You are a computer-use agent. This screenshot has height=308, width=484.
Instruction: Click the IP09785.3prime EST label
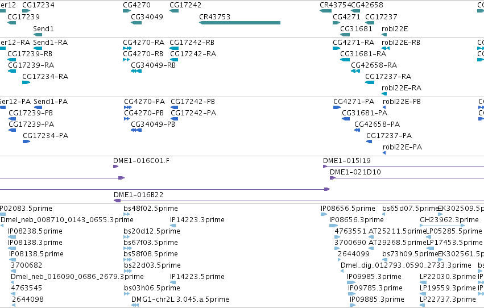click(x=375, y=288)
